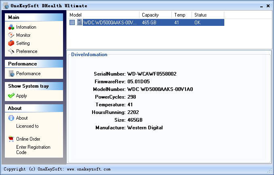Collapse the Show System tray header
274x175 pixels.
tap(34, 86)
